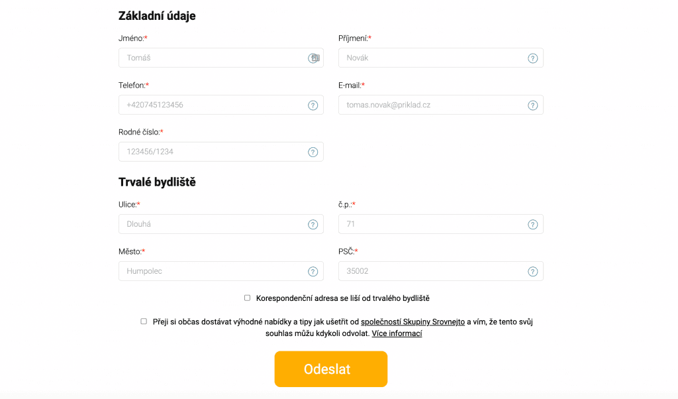Image resolution: width=678 pixels, height=399 pixels.
Task: Select the Ulice input field
Action: [x=212, y=225]
